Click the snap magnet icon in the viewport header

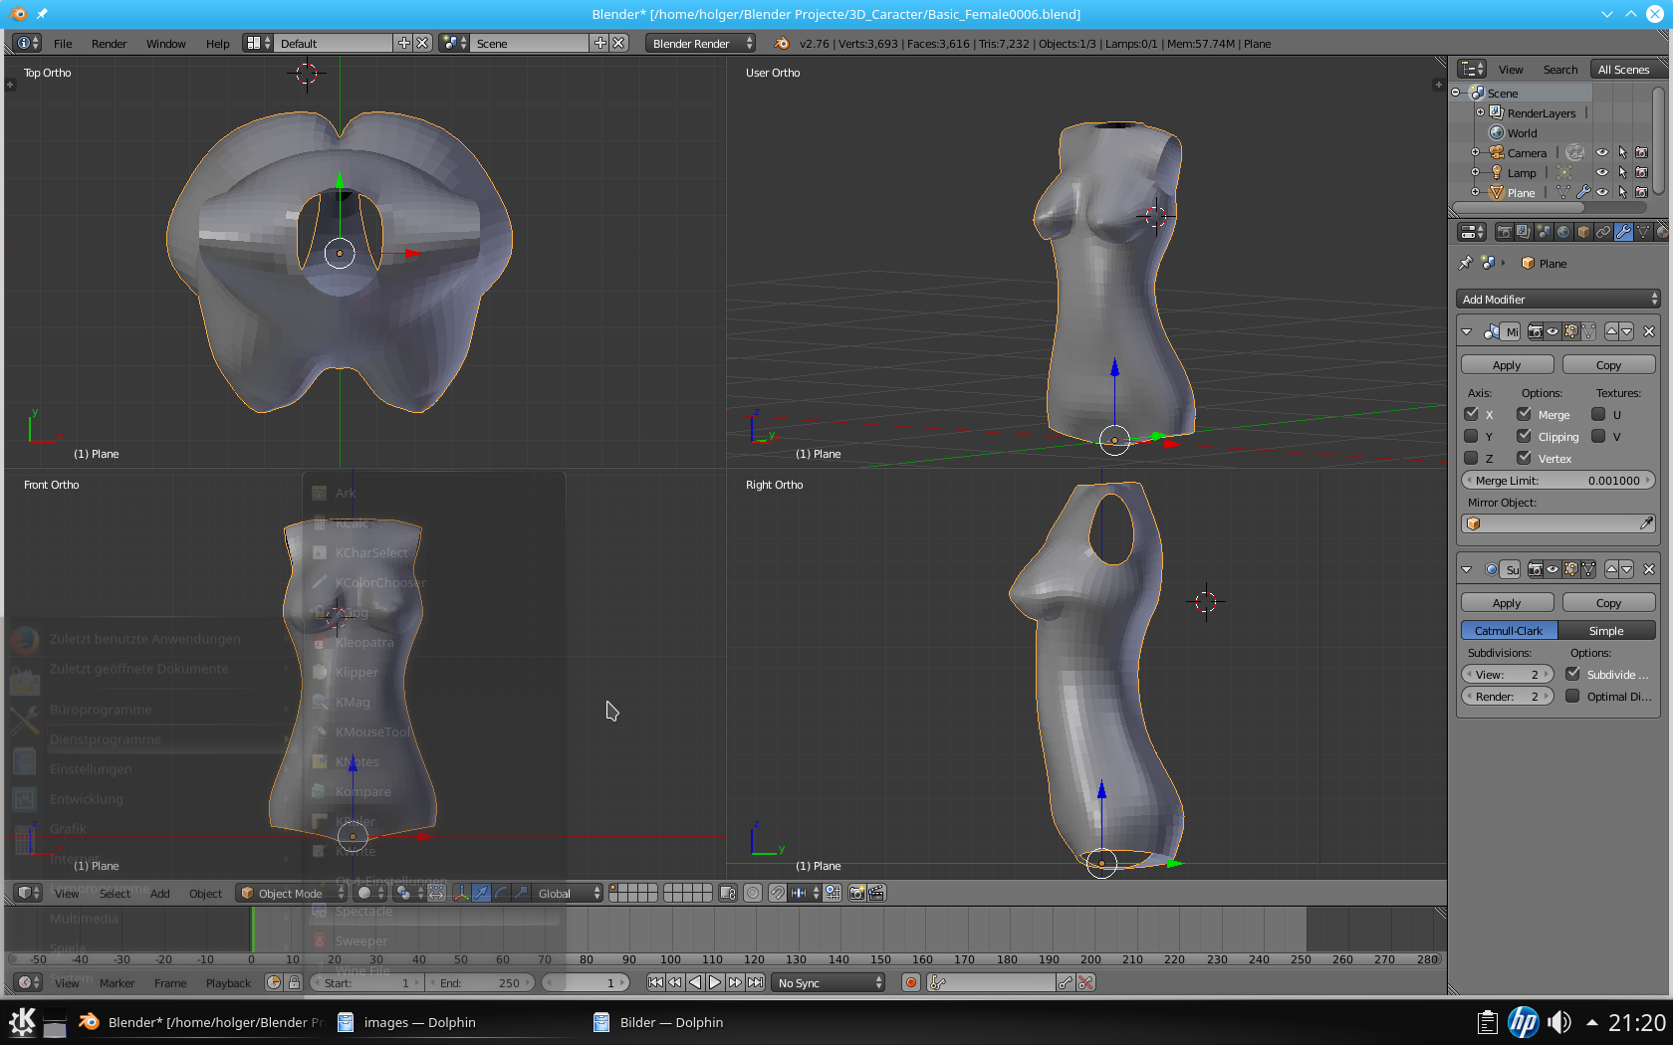click(777, 893)
